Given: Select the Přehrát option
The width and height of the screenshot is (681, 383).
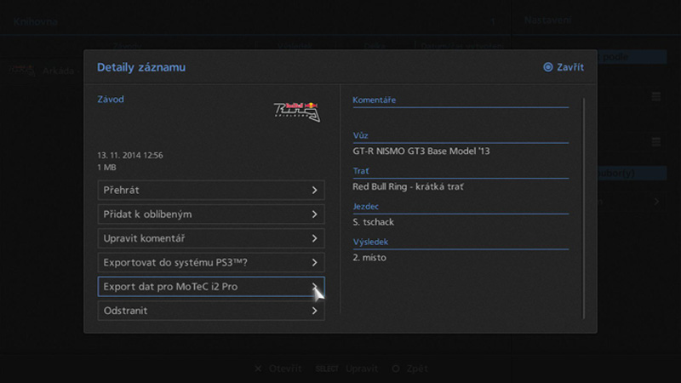Looking at the screenshot, I should point(210,190).
